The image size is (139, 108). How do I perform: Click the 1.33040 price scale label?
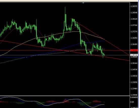tap(134, 95)
